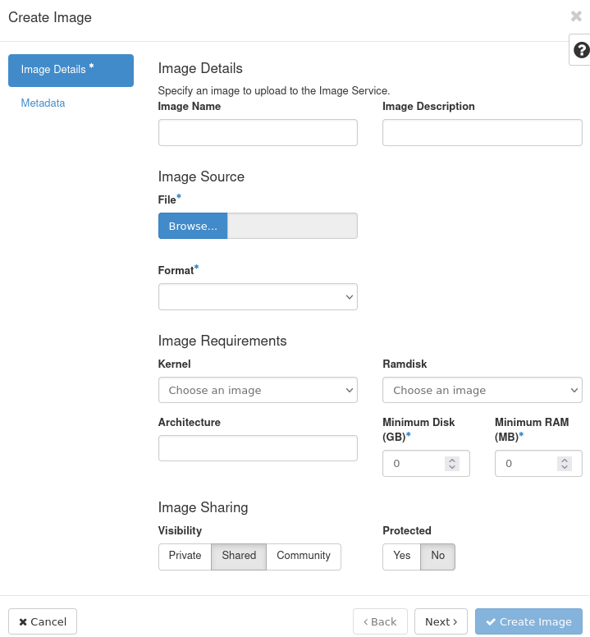The image size is (590, 637).
Task: Switch to the Metadata tab
Action: 43,103
